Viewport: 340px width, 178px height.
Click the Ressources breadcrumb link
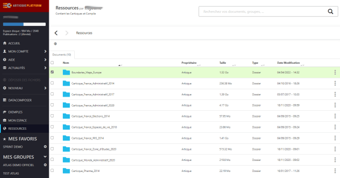pyautogui.click(x=84, y=33)
